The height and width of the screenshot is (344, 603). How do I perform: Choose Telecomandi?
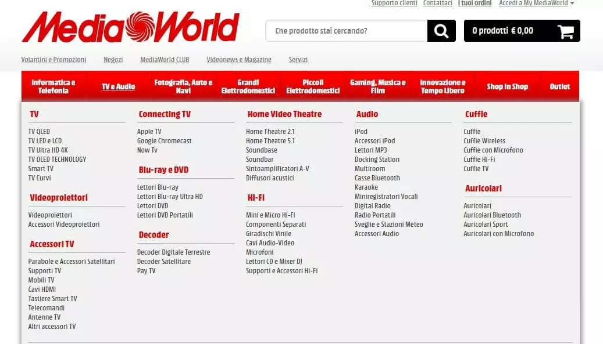(x=46, y=308)
